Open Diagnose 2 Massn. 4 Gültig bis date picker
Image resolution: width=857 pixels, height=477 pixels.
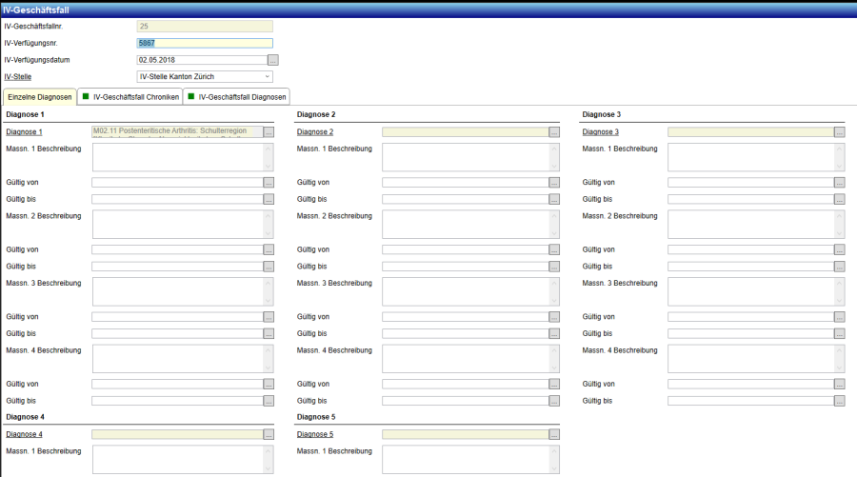pos(554,401)
